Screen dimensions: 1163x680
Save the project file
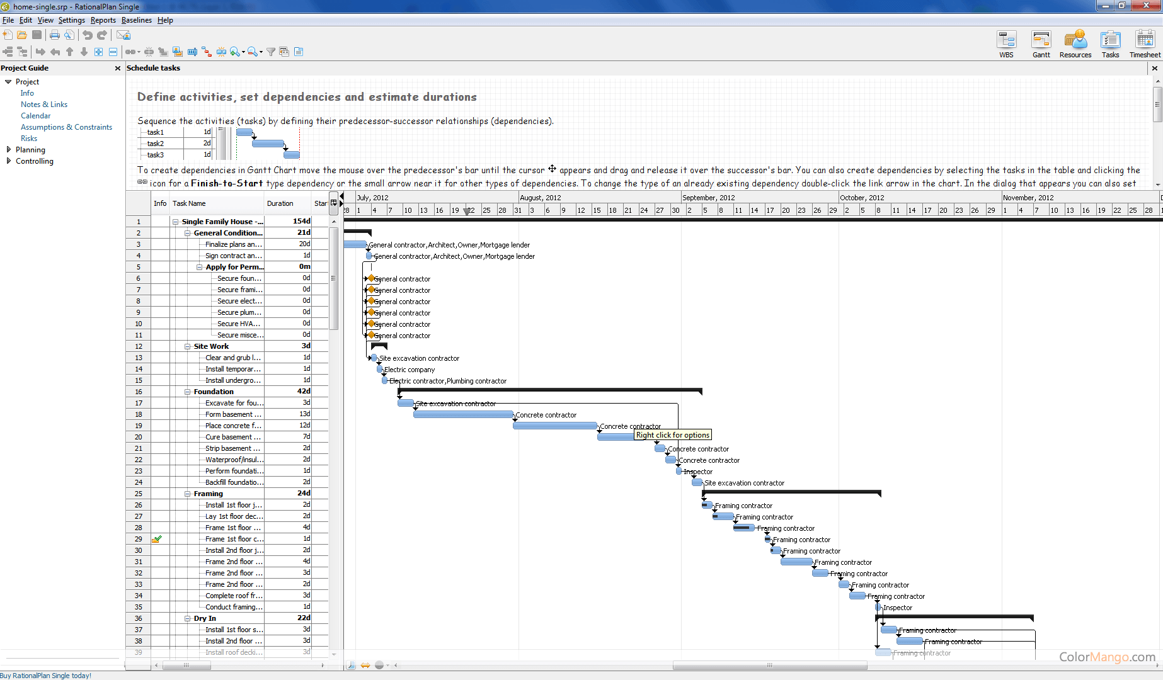37,35
